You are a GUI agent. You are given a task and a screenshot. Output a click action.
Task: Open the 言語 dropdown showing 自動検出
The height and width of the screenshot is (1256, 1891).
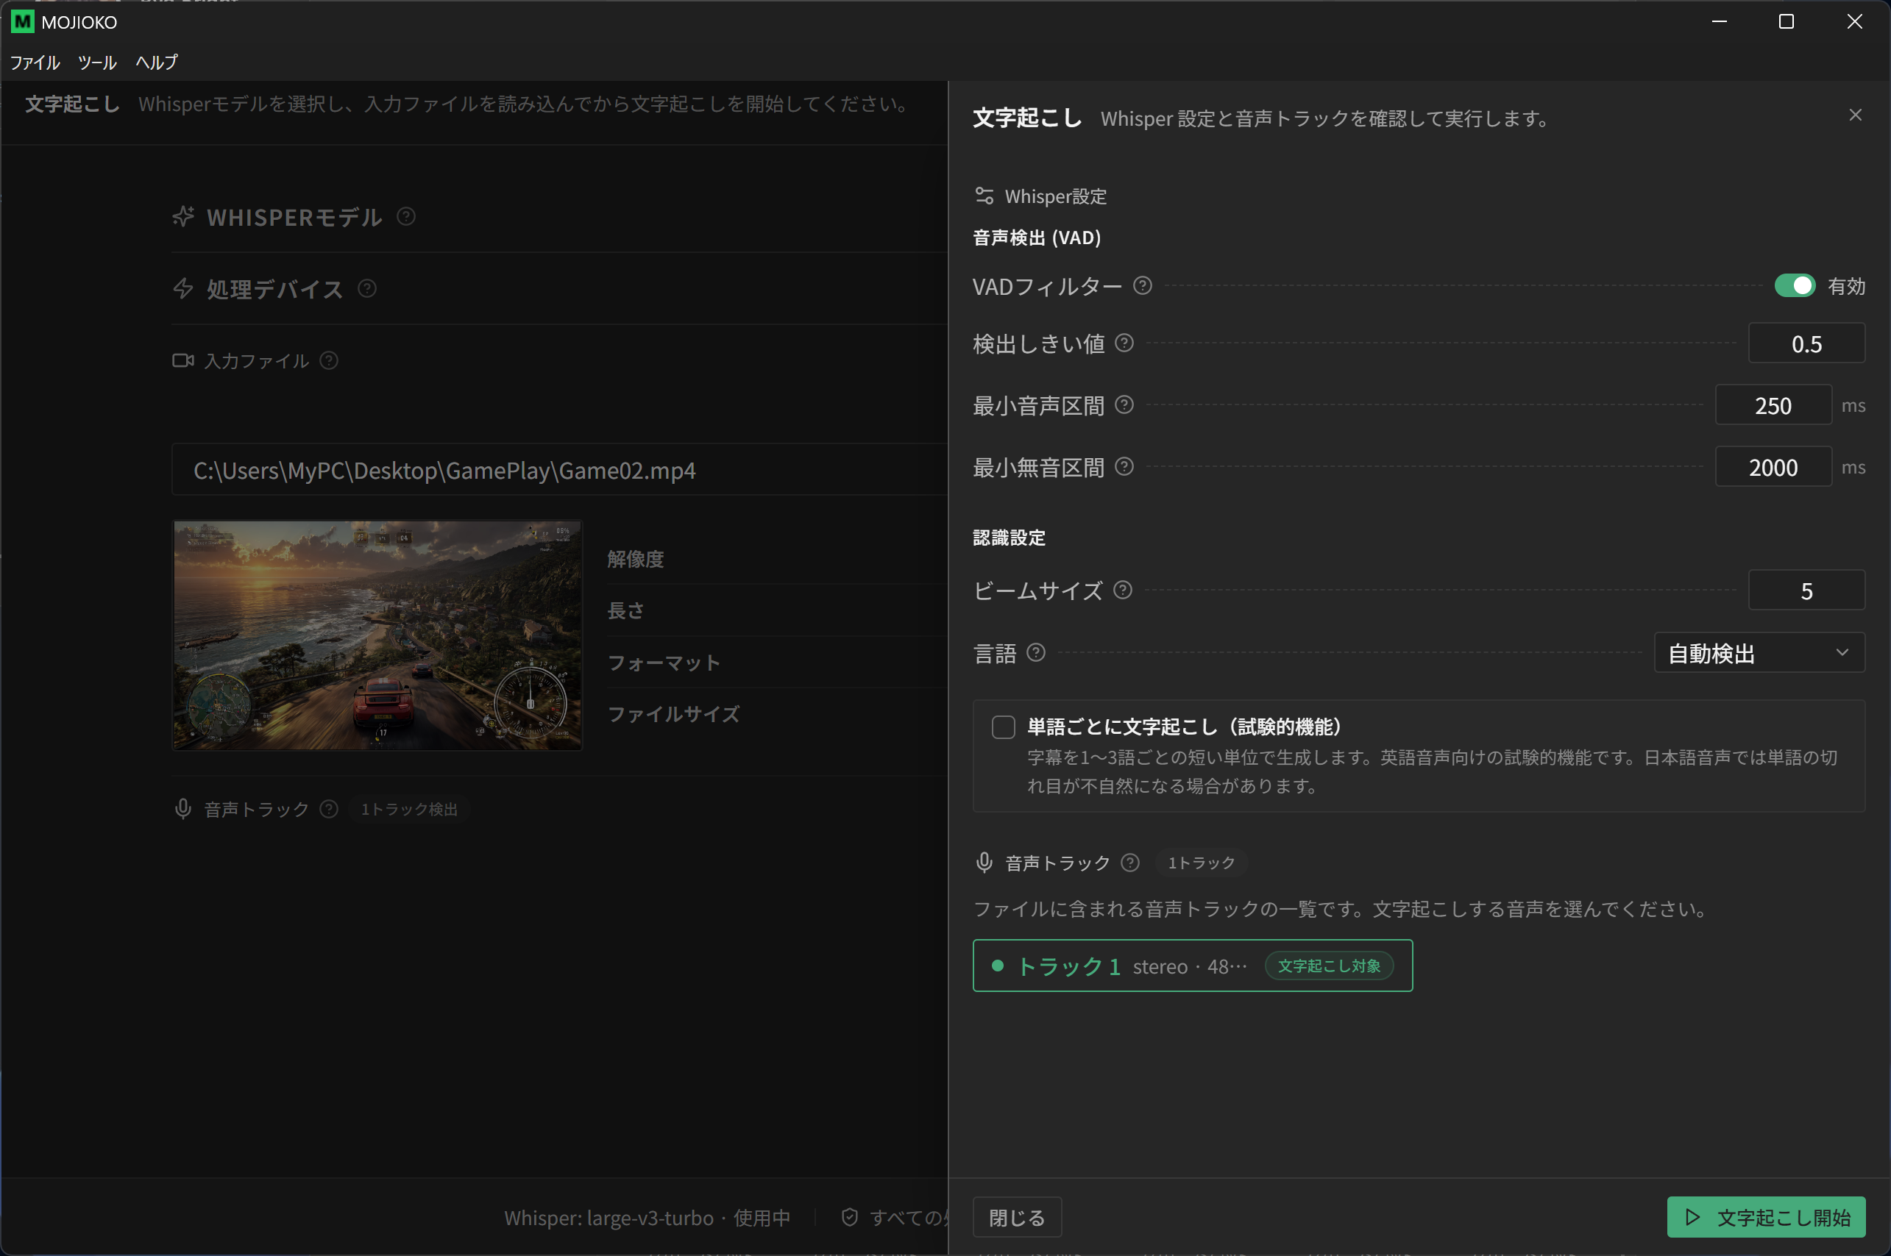coord(1759,653)
